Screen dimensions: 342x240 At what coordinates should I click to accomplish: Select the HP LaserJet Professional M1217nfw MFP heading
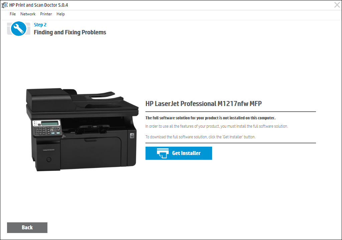203,104
